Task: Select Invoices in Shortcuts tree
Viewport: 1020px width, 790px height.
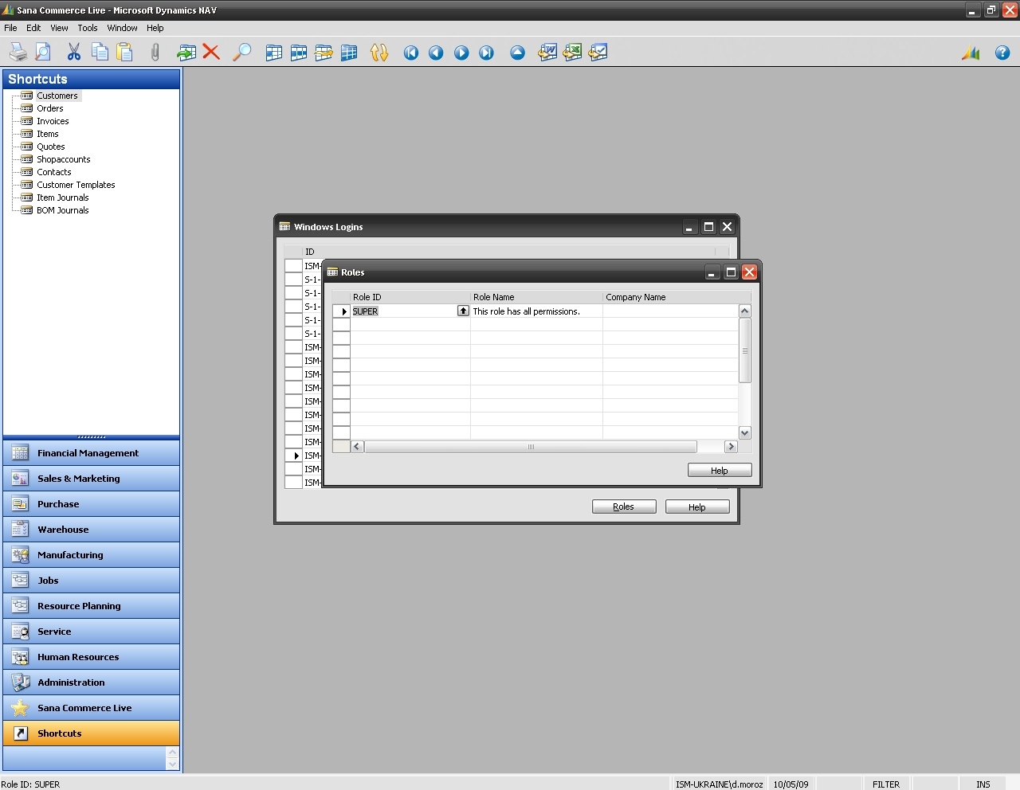Action: [x=53, y=121]
